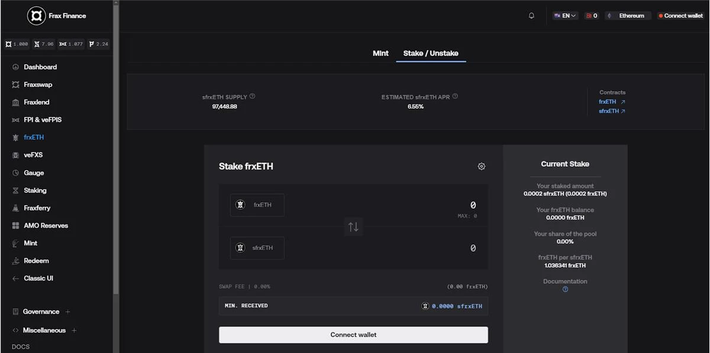The image size is (710, 353).
Task: Click the FPI price ticker 1.077
Action: tap(72, 44)
